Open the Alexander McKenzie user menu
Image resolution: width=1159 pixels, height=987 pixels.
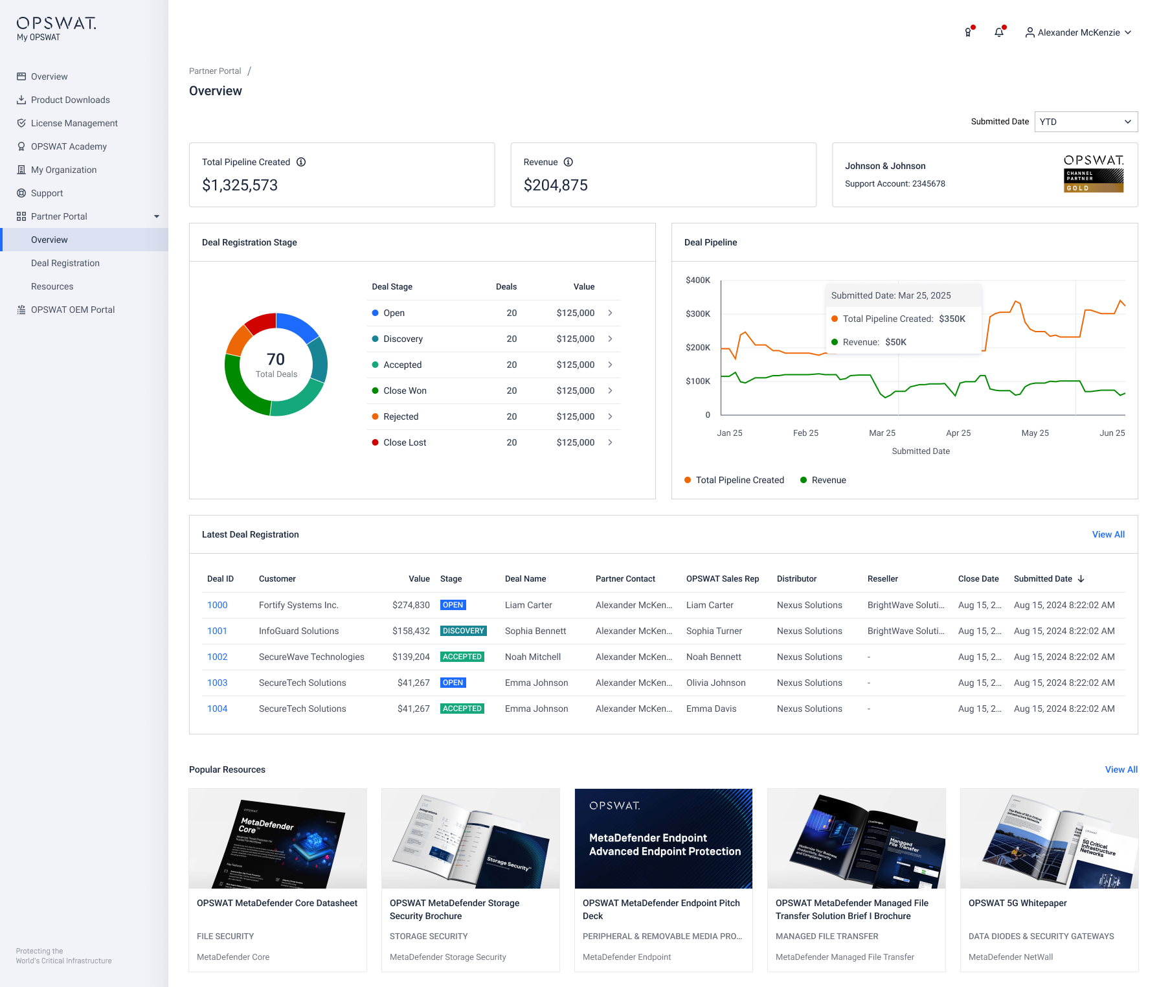click(x=1078, y=32)
